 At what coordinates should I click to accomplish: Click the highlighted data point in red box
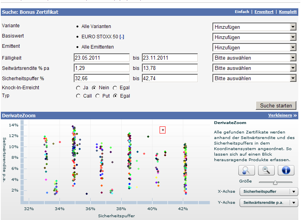(x=163, y=130)
